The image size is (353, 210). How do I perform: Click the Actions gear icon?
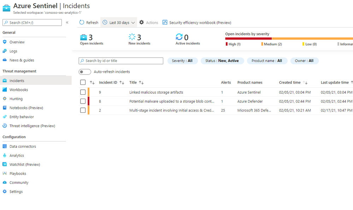(141, 22)
